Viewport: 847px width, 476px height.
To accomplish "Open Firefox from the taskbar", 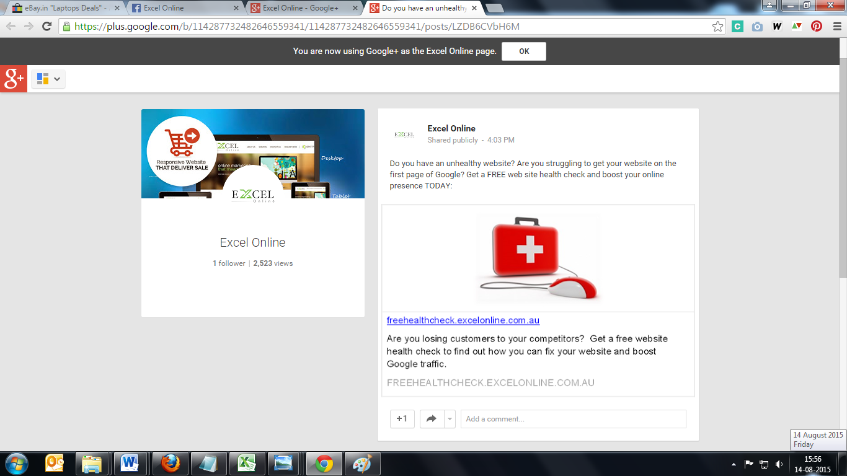I will [169, 464].
